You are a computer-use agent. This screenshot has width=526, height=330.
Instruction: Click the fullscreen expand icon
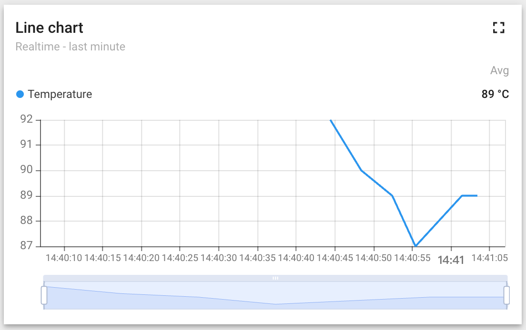click(x=498, y=28)
